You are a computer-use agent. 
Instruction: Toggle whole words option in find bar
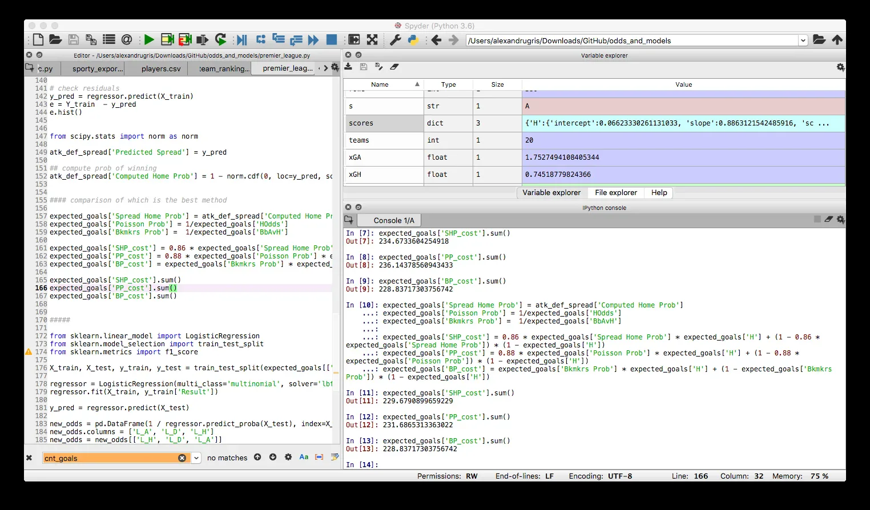coord(319,458)
